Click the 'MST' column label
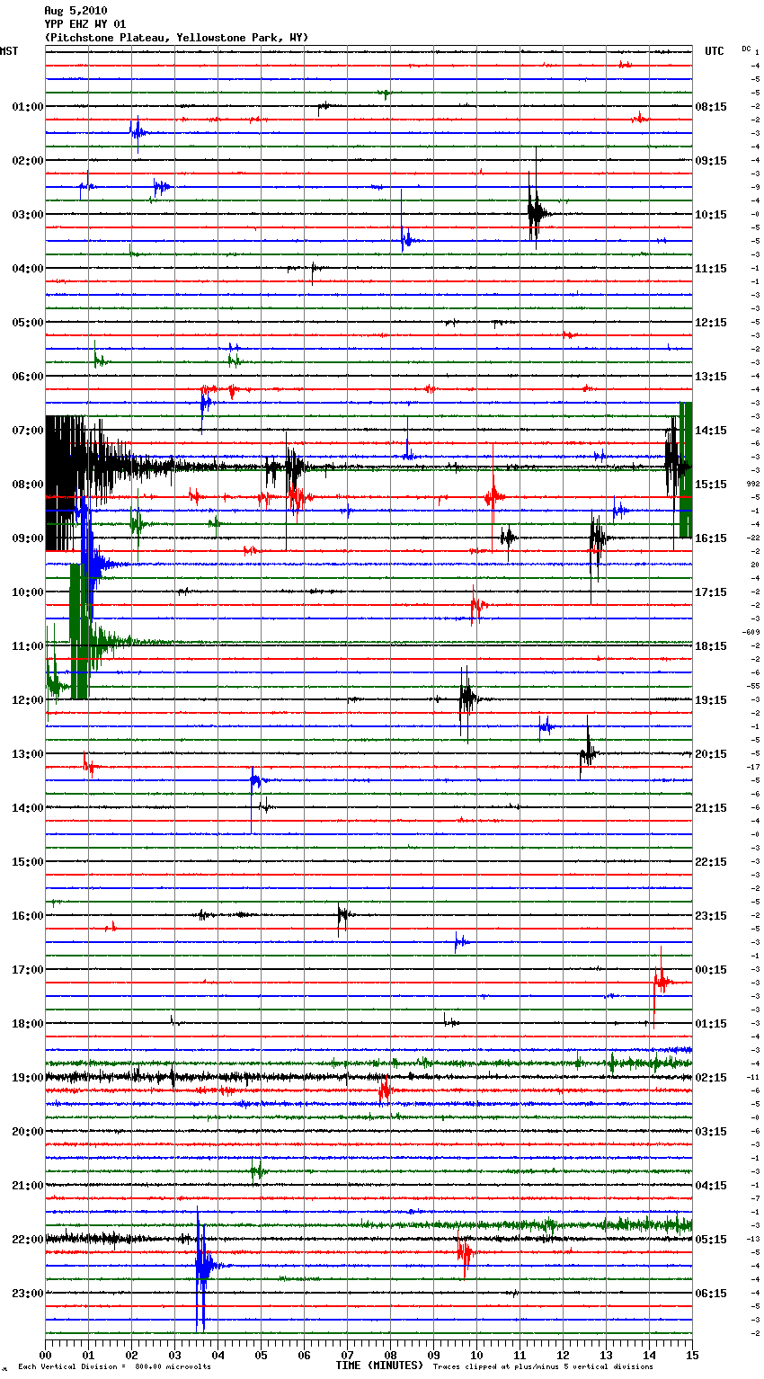Screen dimensions: 764x1379 click(x=9, y=51)
